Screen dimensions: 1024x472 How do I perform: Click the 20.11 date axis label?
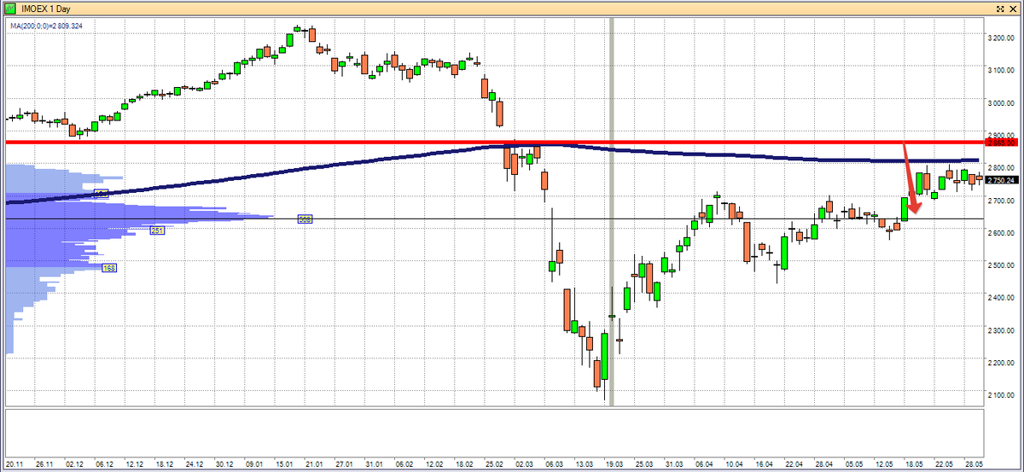(15, 465)
